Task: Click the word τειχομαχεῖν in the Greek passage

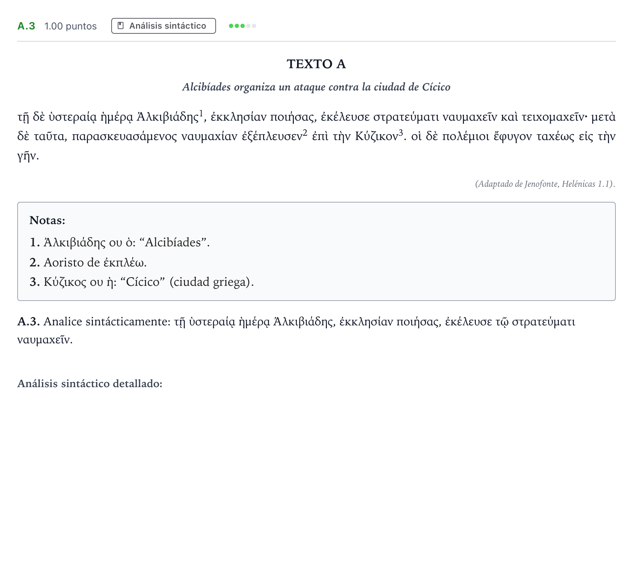Action: [x=553, y=117]
